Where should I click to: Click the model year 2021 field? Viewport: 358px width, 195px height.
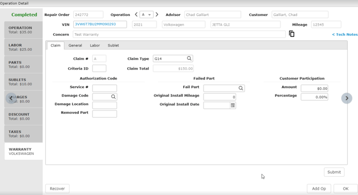pos(144,25)
